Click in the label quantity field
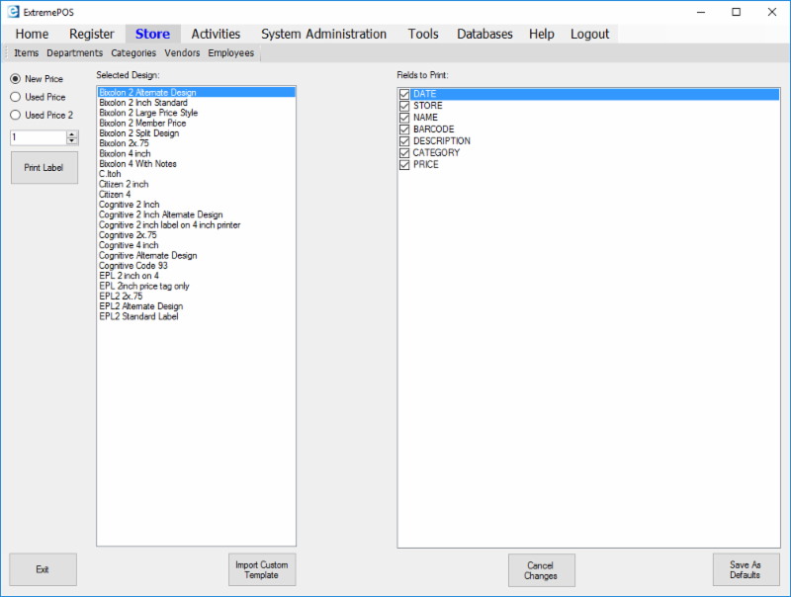Viewport: 791px width, 597px height. click(x=38, y=138)
